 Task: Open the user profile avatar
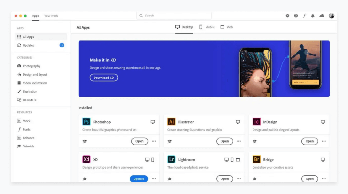[x=332, y=16]
